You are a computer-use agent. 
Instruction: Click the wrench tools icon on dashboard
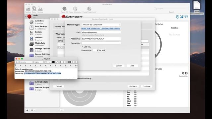(182, 17)
